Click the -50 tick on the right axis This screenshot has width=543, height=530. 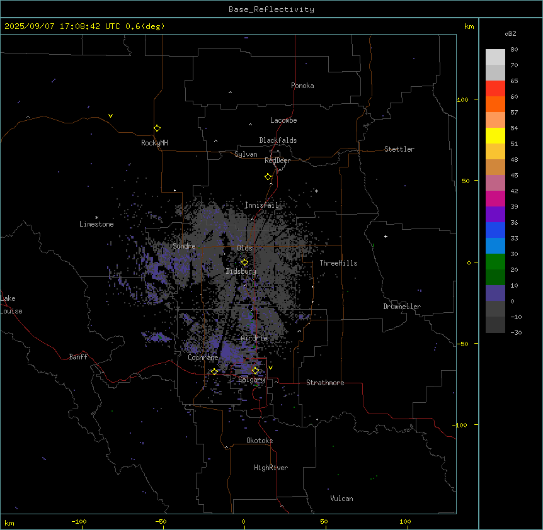(462, 344)
